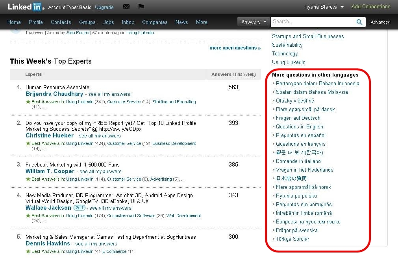Click 'more open questions »' link

point(235,48)
